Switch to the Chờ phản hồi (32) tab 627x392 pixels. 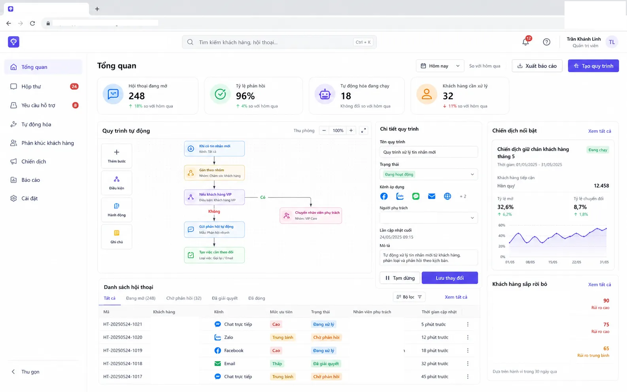pyautogui.click(x=184, y=298)
